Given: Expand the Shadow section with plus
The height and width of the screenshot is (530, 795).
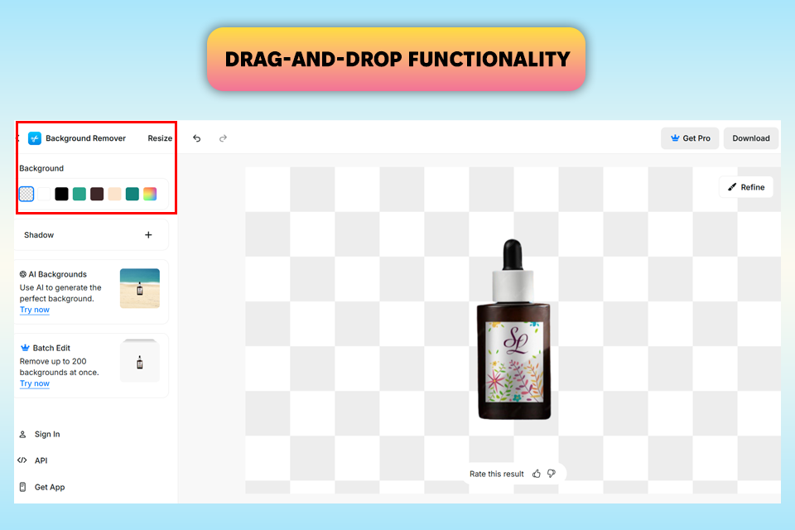Looking at the screenshot, I should (x=148, y=235).
